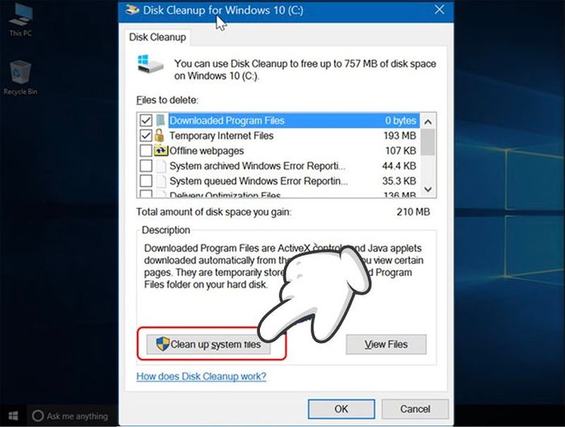
Task: Click the file list scroll up arrow
Action: (x=428, y=121)
